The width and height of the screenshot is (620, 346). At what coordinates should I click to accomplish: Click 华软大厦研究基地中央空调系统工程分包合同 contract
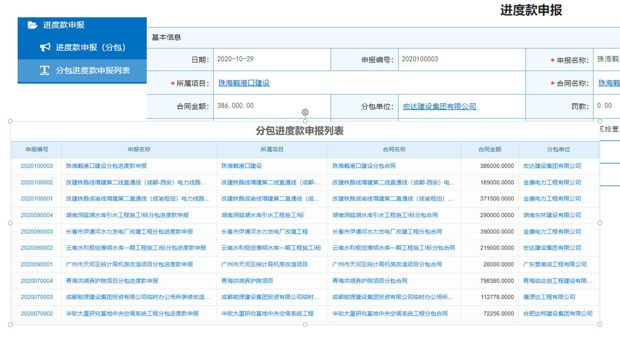(x=390, y=314)
